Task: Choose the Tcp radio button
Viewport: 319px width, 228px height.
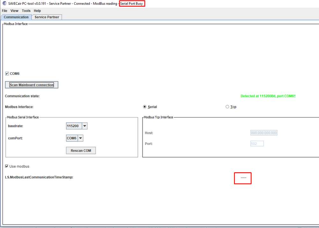Action: coord(227,107)
